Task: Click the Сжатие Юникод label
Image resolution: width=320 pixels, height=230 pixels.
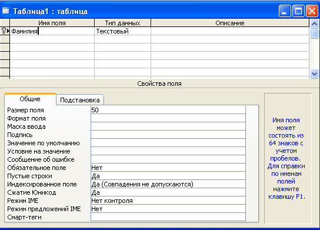Action: click(32, 192)
